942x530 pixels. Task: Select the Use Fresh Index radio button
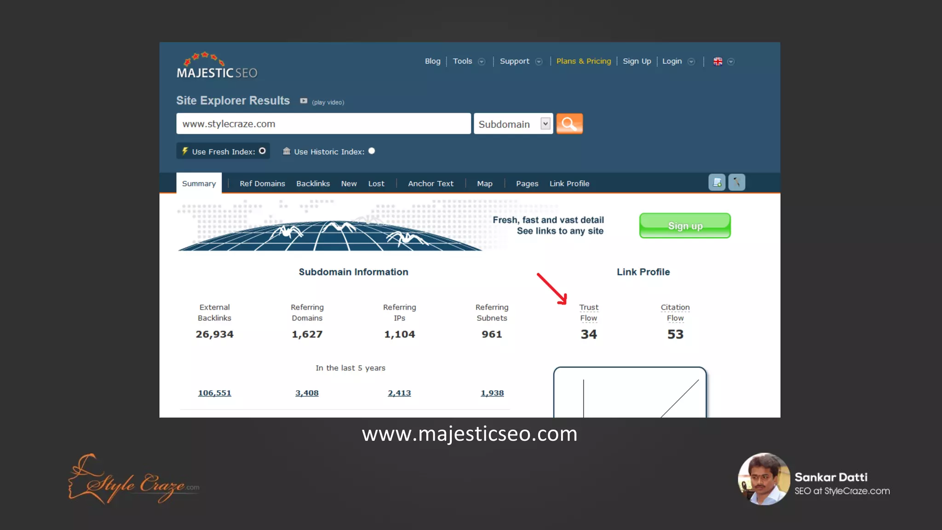(x=262, y=151)
